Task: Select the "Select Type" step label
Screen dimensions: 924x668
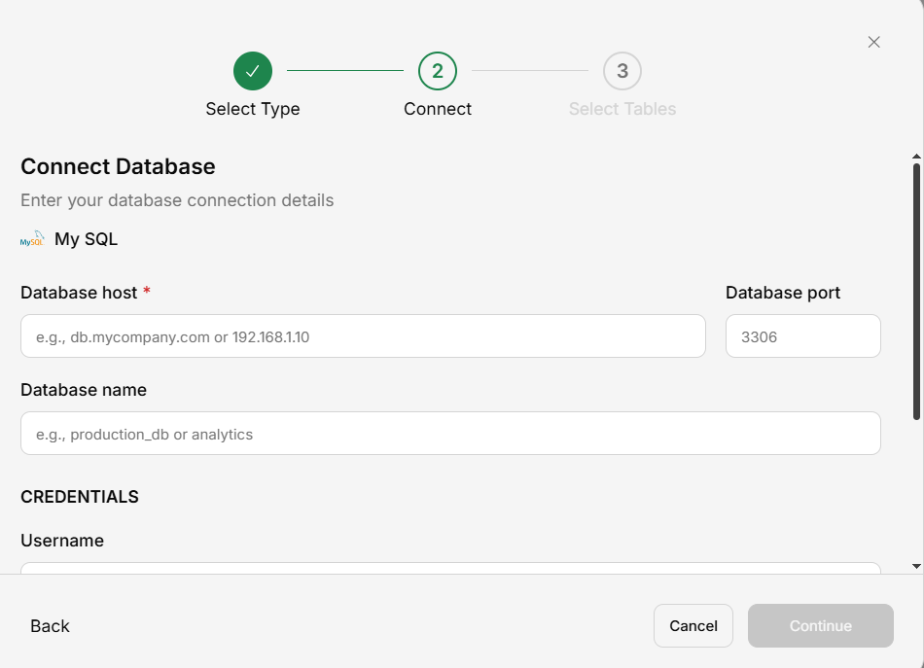Action: click(x=253, y=109)
